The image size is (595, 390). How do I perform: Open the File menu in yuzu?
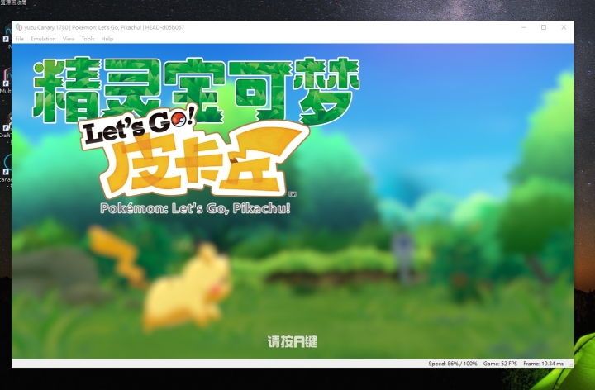coord(19,39)
